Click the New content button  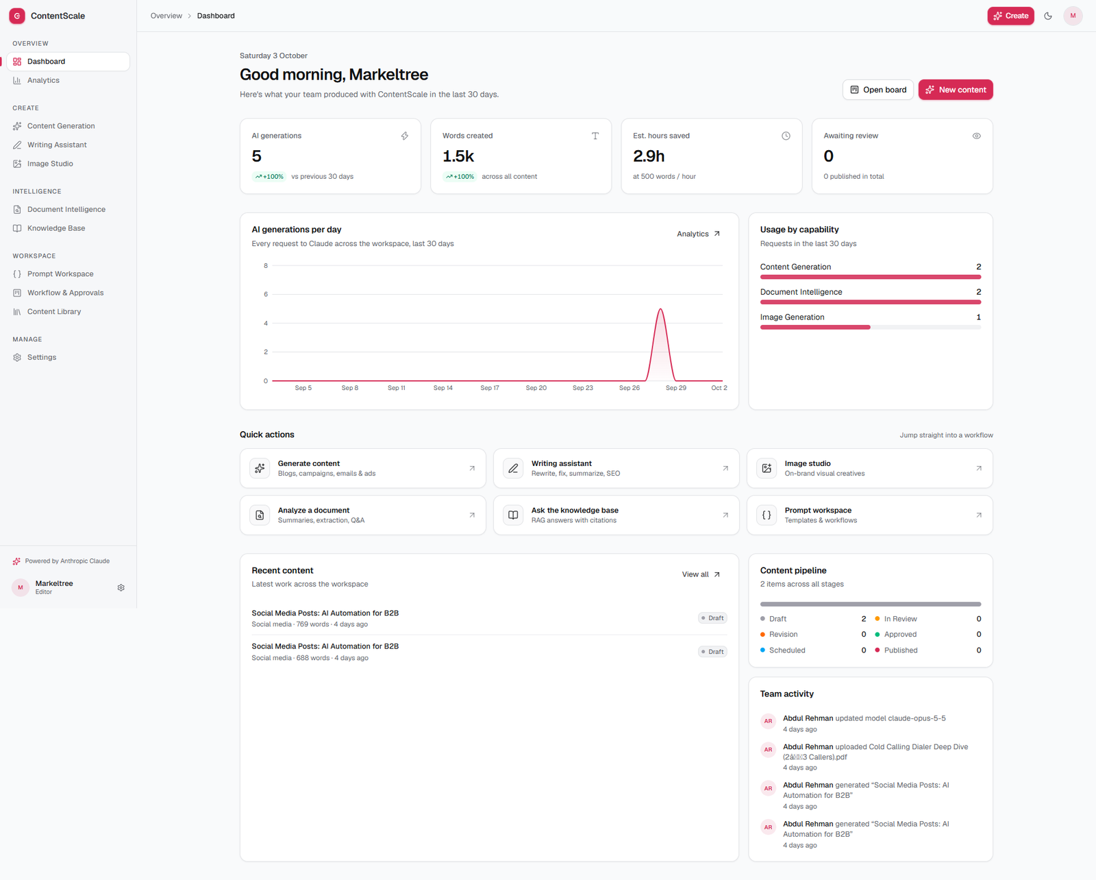pyautogui.click(x=956, y=90)
